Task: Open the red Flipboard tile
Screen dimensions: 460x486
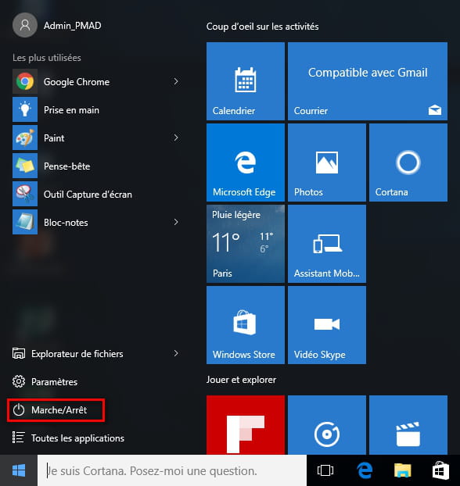Action: coord(245,425)
